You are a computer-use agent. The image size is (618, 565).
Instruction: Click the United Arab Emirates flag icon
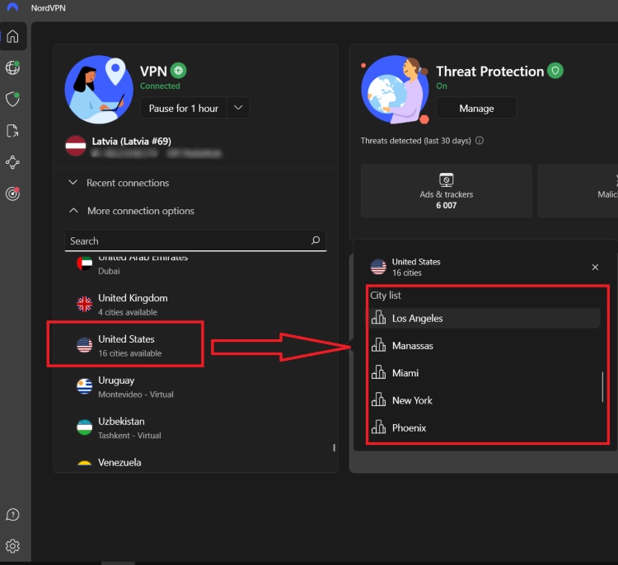[x=84, y=264]
